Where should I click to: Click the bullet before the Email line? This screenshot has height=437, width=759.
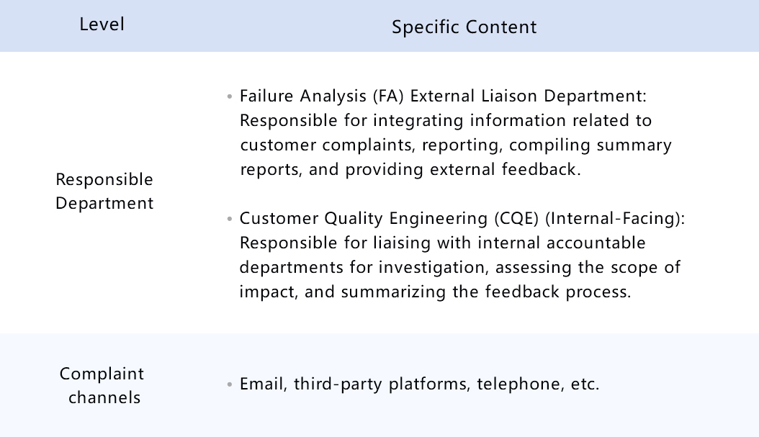click(230, 384)
